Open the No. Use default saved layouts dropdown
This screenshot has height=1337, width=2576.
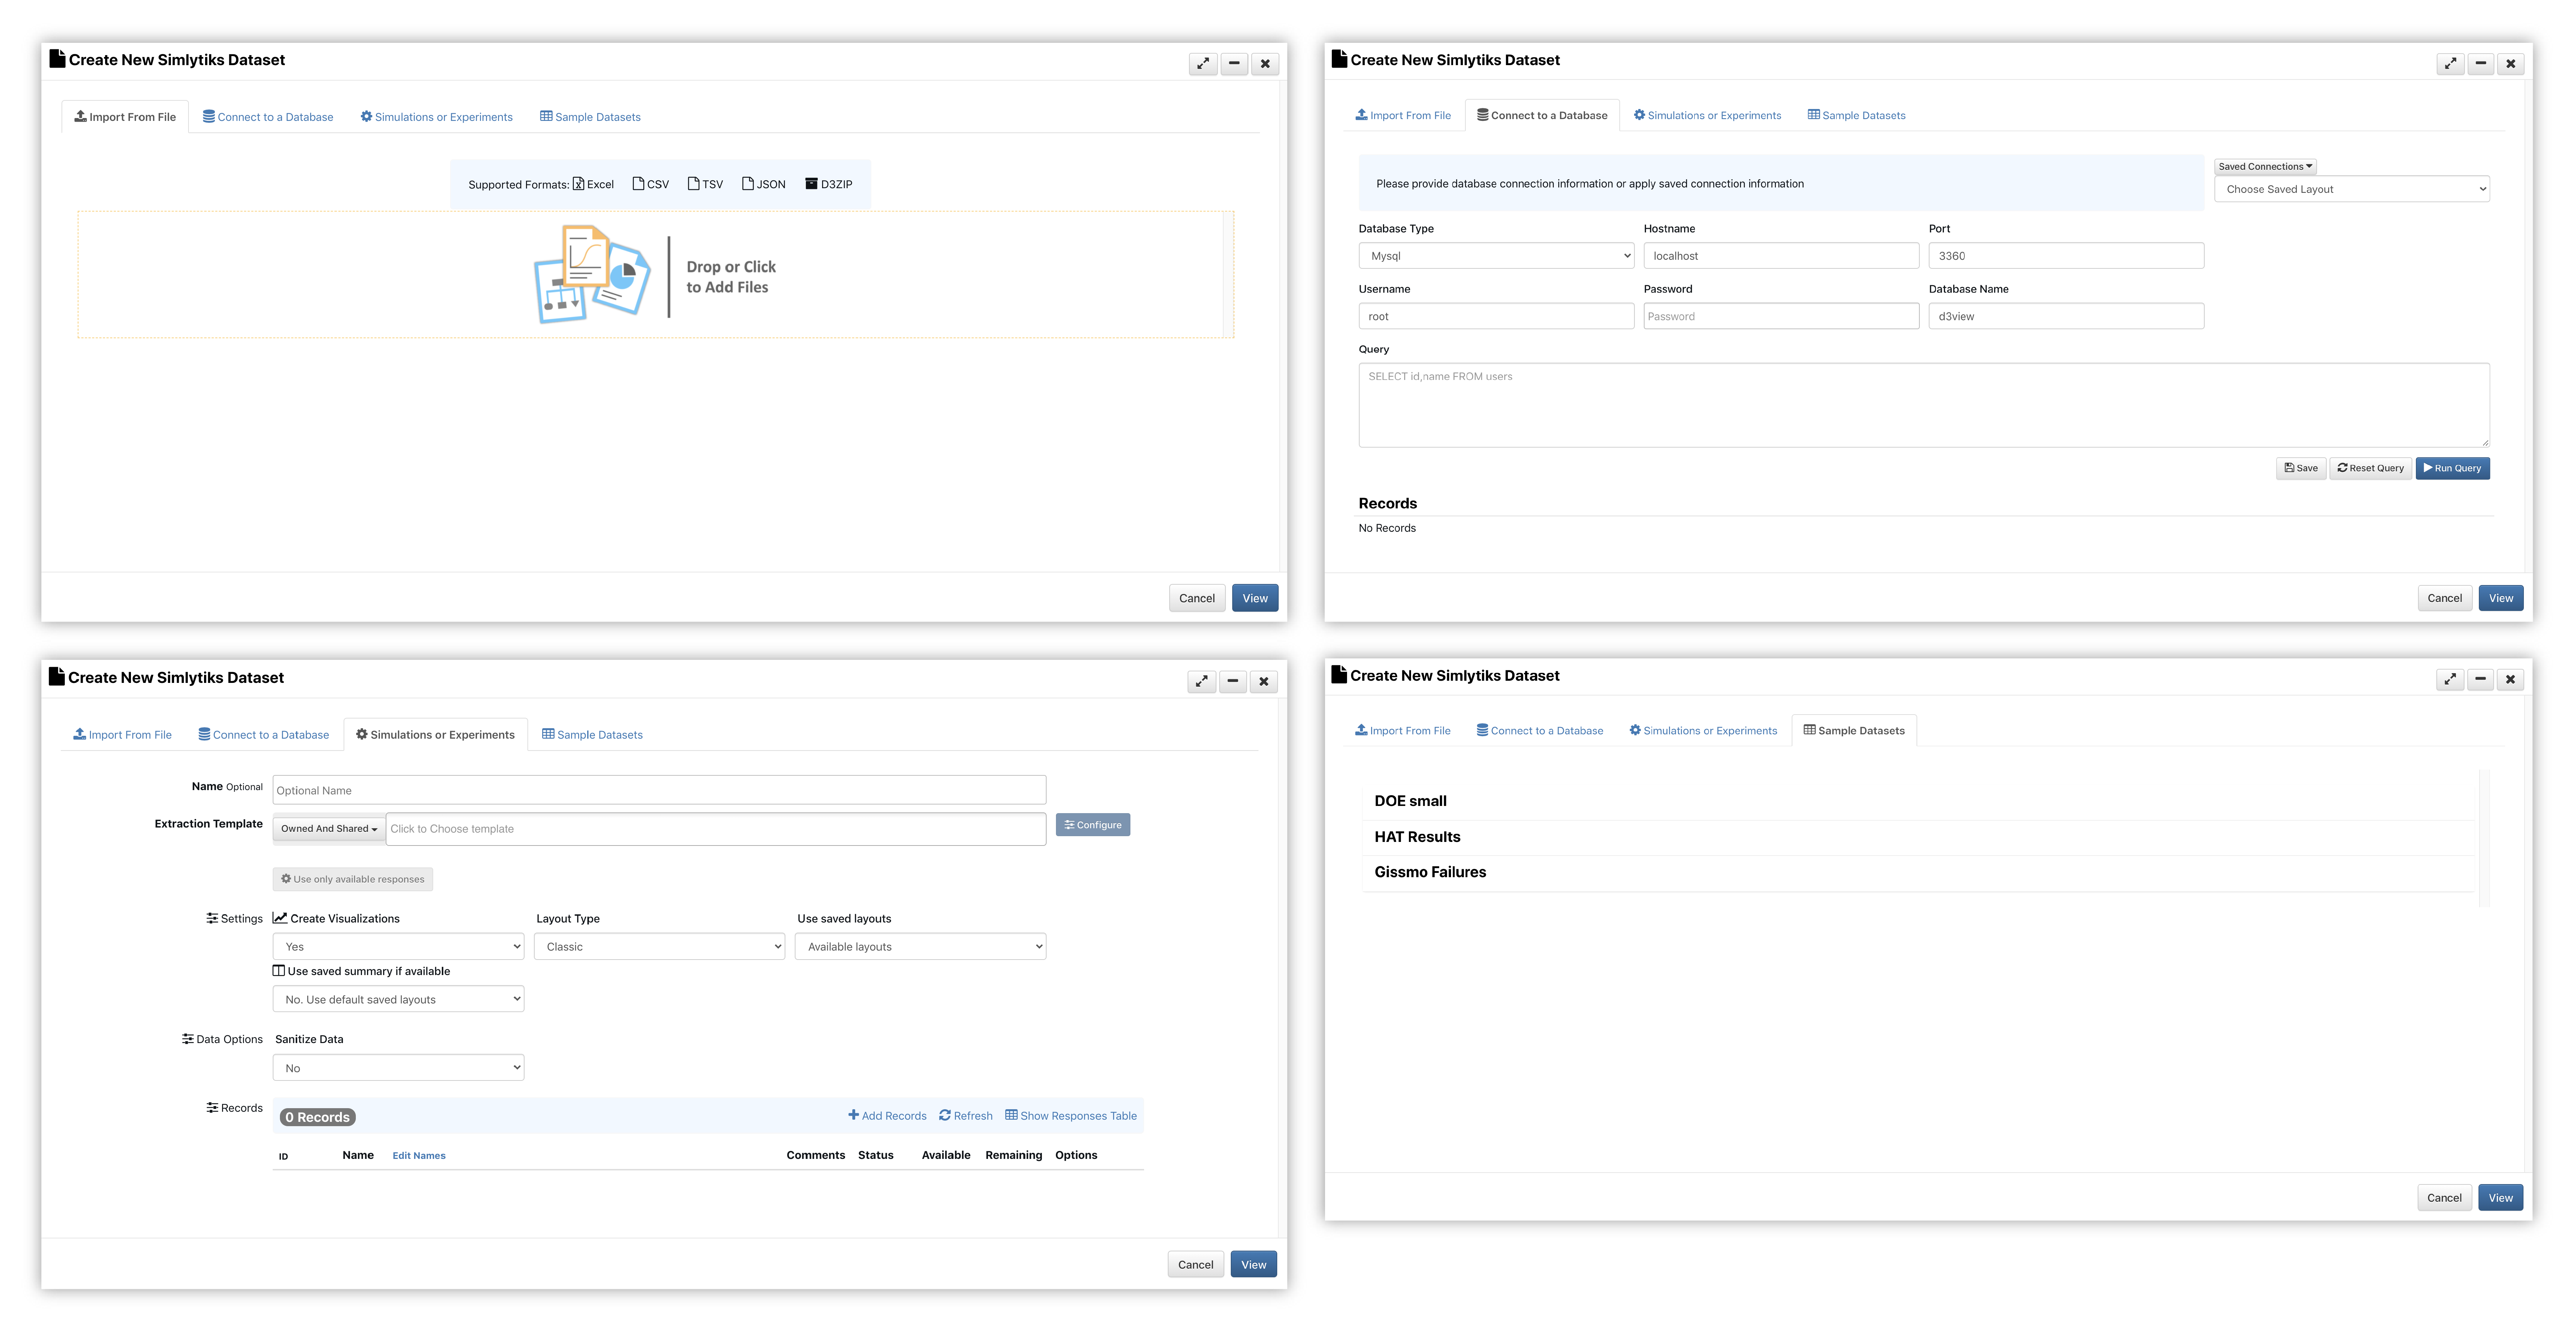(x=398, y=999)
